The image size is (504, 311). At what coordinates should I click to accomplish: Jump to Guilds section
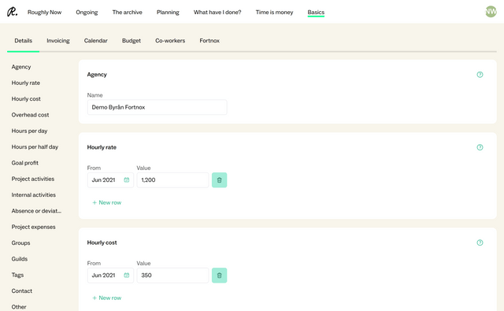19,259
